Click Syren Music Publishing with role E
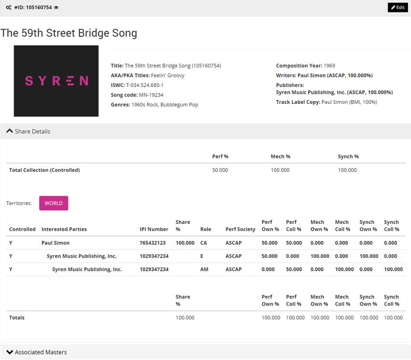The height and width of the screenshot is (360, 411). coord(82,256)
